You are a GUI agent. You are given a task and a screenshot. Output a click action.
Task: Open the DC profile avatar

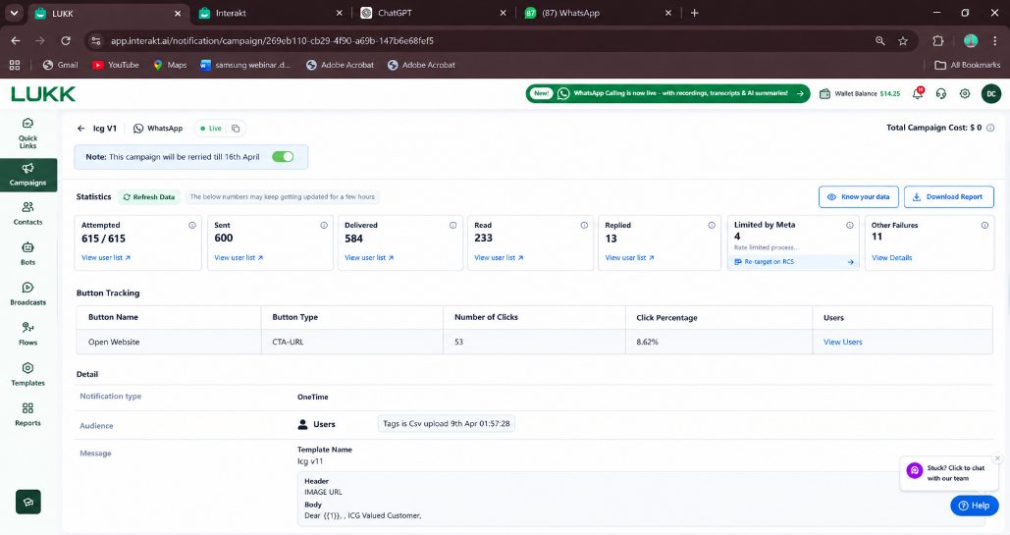tap(991, 93)
